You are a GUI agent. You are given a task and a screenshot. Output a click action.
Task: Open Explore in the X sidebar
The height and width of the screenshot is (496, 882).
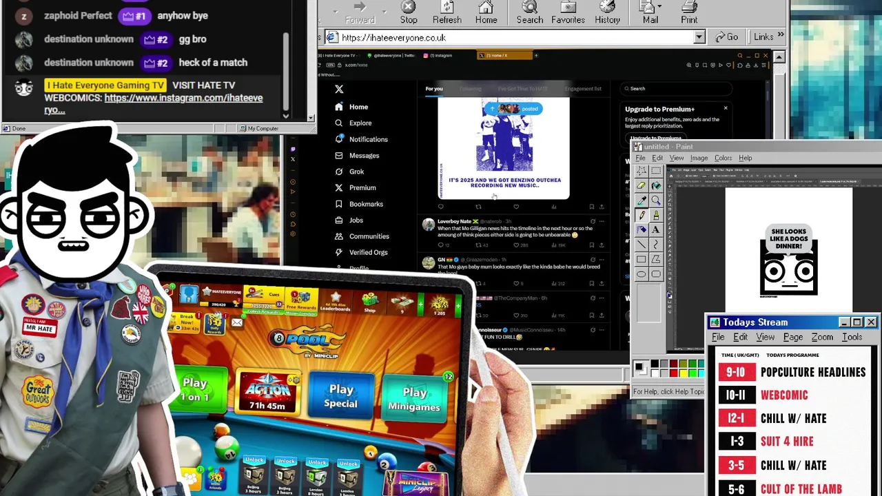coord(353,123)
